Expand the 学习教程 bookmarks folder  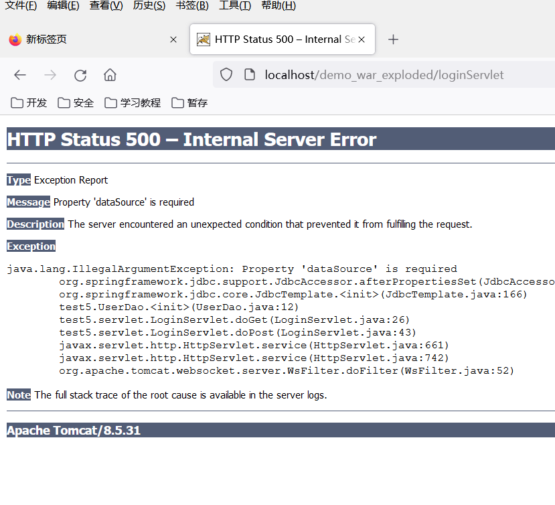point(133,102)
